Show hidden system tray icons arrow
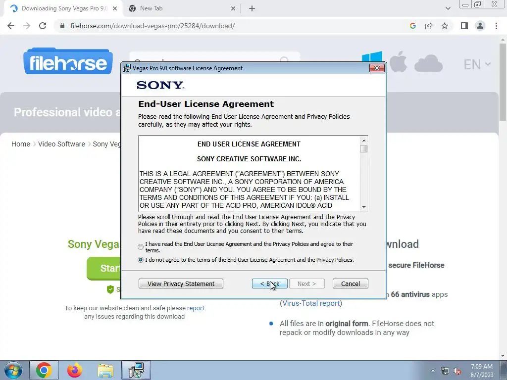The image size is (507, 380). 433,371
